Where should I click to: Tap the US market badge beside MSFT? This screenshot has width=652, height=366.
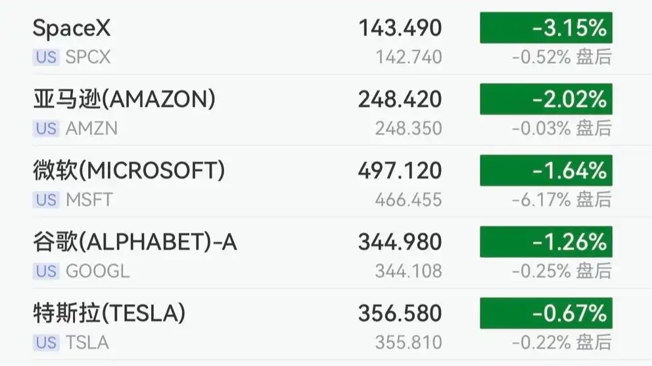[x=46, y=200]
